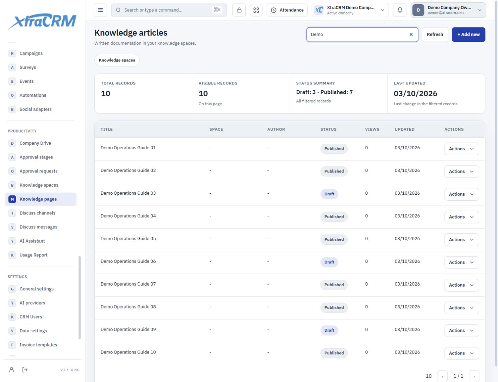This screenshot has height=382, width=498.
Task: Click the Usage Report letter badge icon
Action: 12,255
